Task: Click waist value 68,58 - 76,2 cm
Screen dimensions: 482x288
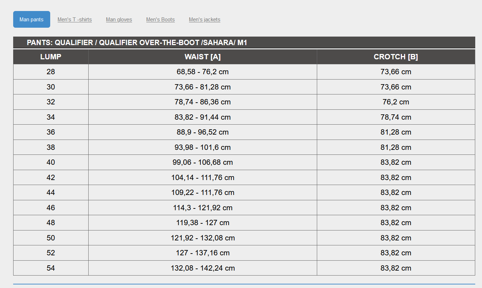Action: tap(203, 72)
